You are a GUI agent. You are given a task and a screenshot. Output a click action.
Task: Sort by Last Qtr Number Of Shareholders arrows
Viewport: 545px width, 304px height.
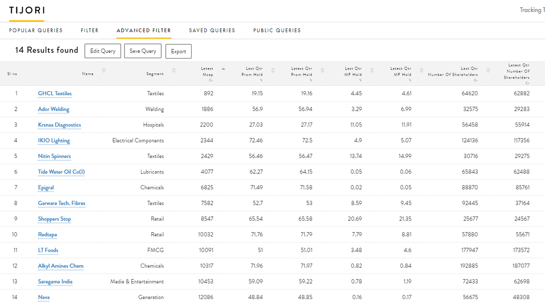click(x=488, y=70)
